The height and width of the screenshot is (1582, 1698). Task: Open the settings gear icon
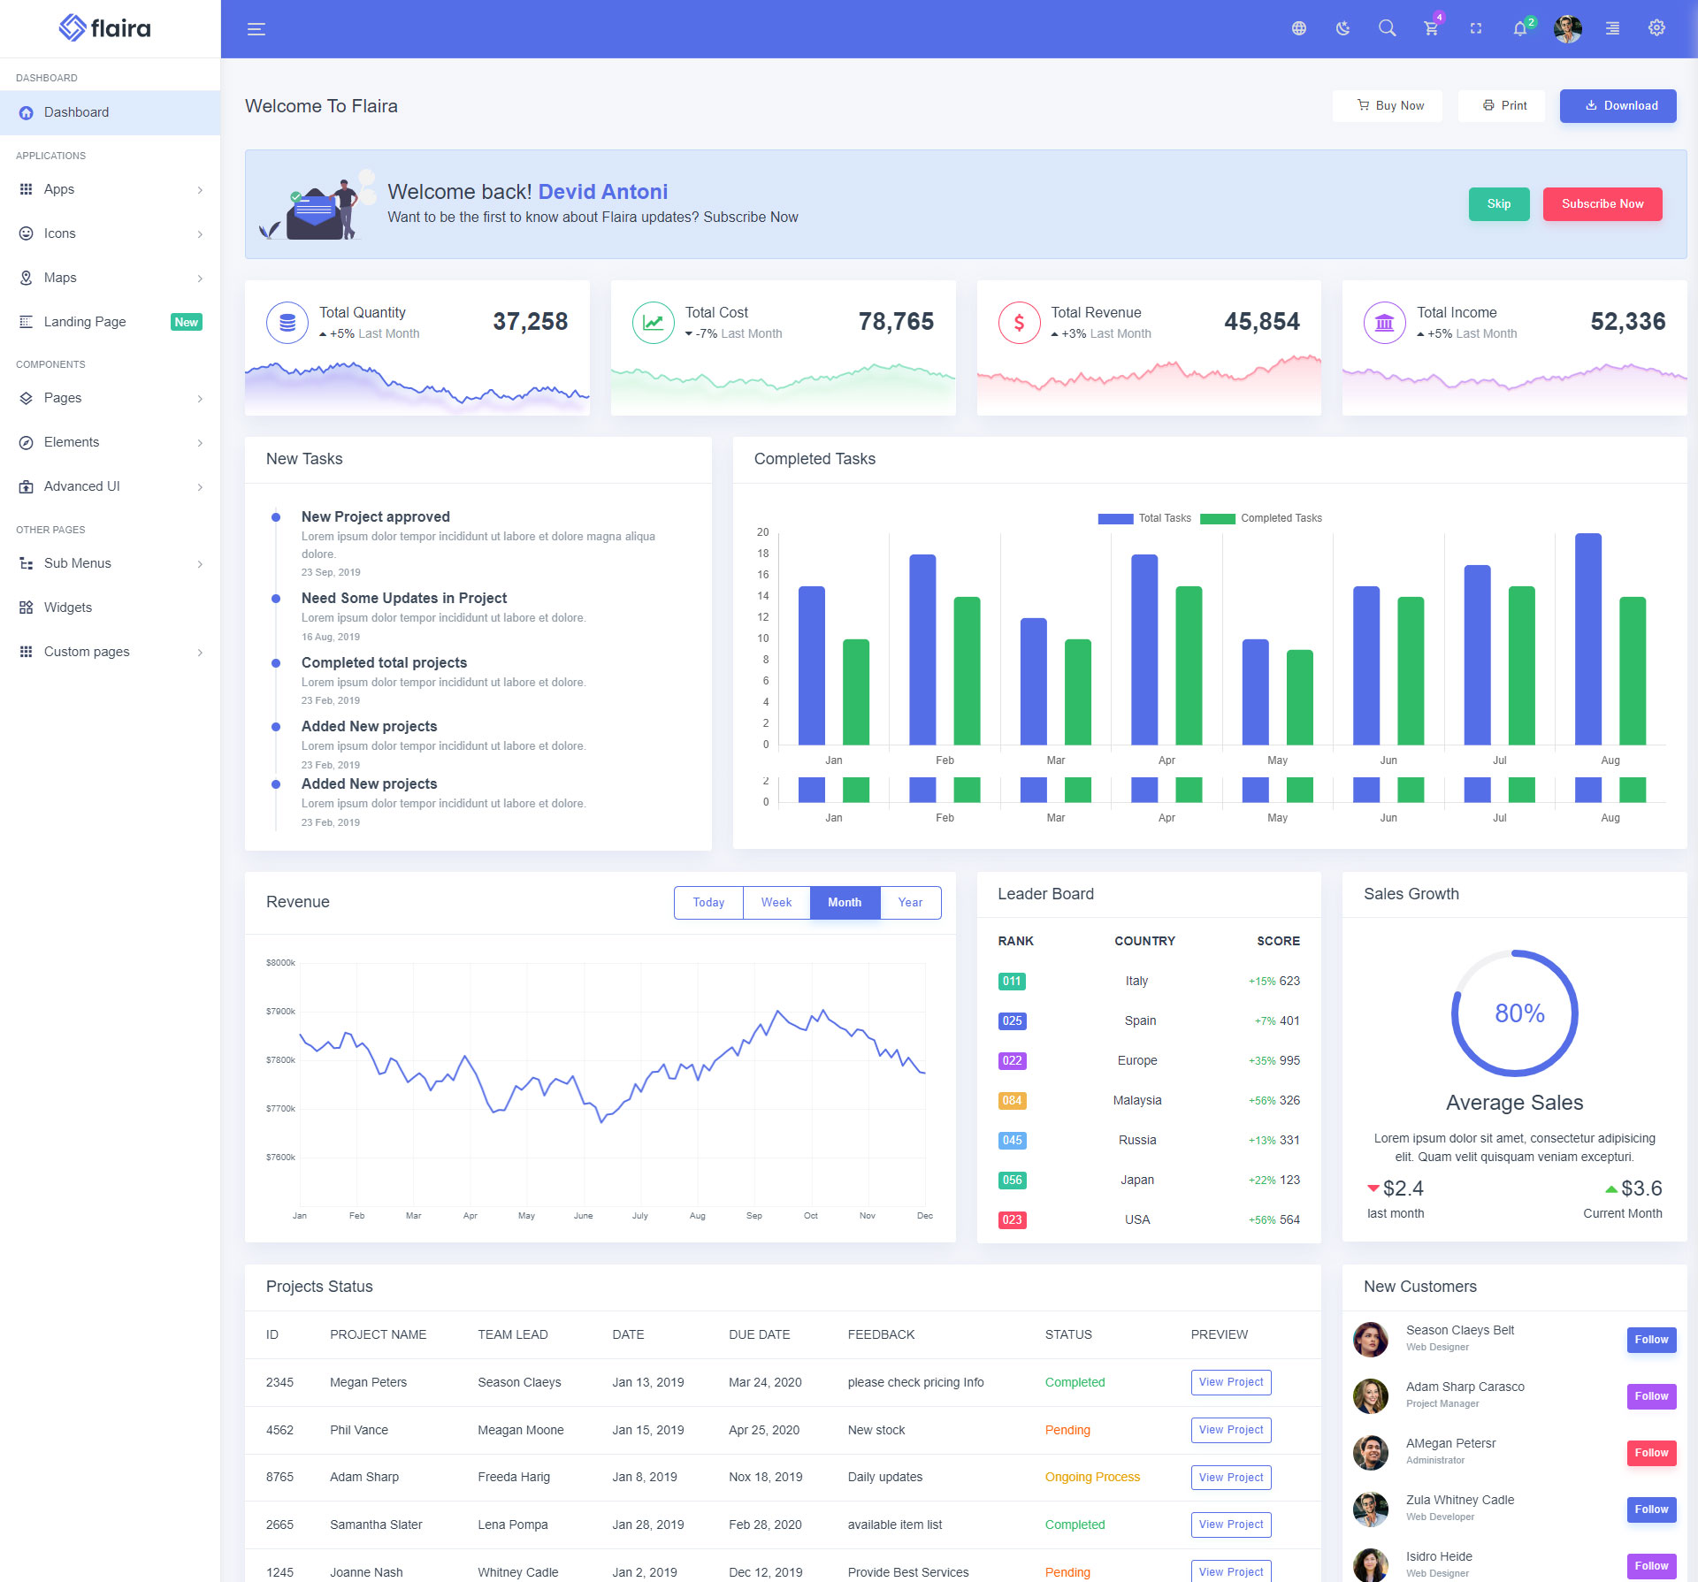point(1656,28)
